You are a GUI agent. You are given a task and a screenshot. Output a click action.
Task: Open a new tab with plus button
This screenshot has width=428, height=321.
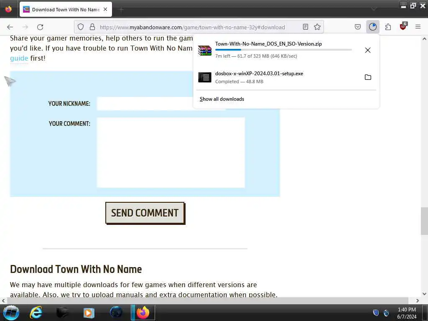121,10
